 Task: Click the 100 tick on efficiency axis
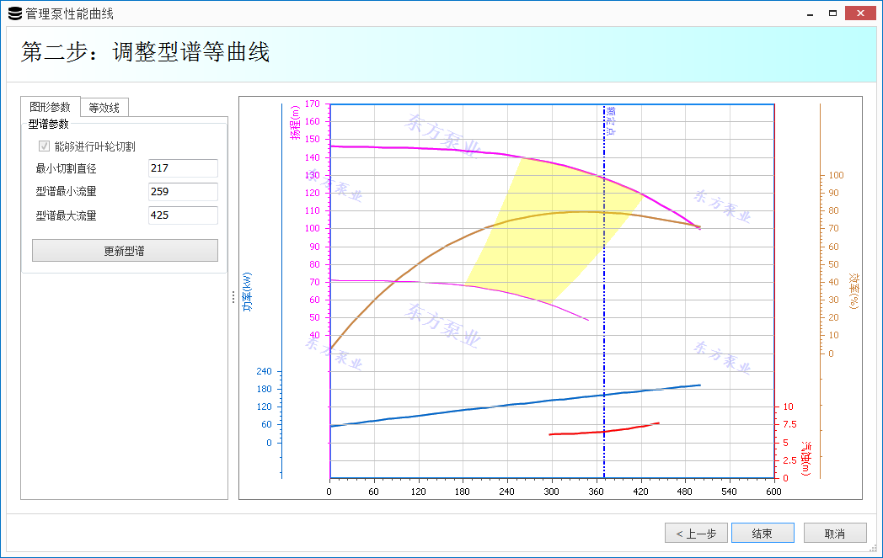click(837, 176)
